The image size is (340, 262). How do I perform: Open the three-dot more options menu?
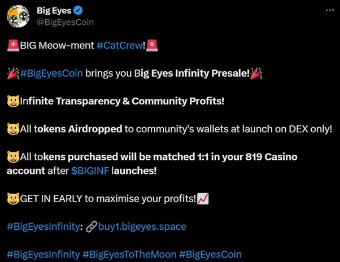329,11
